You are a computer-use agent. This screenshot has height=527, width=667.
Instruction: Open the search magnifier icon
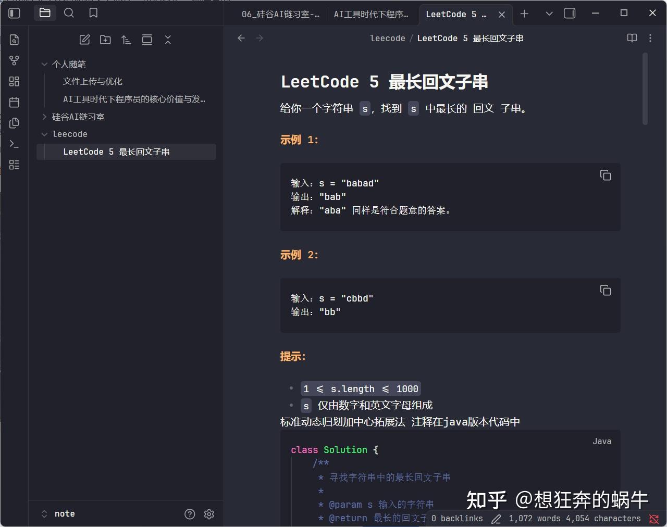pyautogui.click(x=69, y=13)
